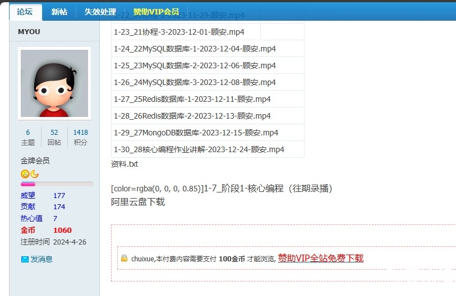Open the 赞助VIP会员 tab

coord(156,12)
